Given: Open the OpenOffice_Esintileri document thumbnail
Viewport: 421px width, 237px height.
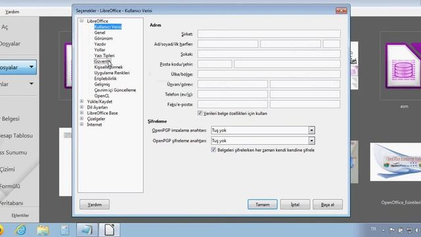Looking at the screenshot, I should click(x=395, y=162).
